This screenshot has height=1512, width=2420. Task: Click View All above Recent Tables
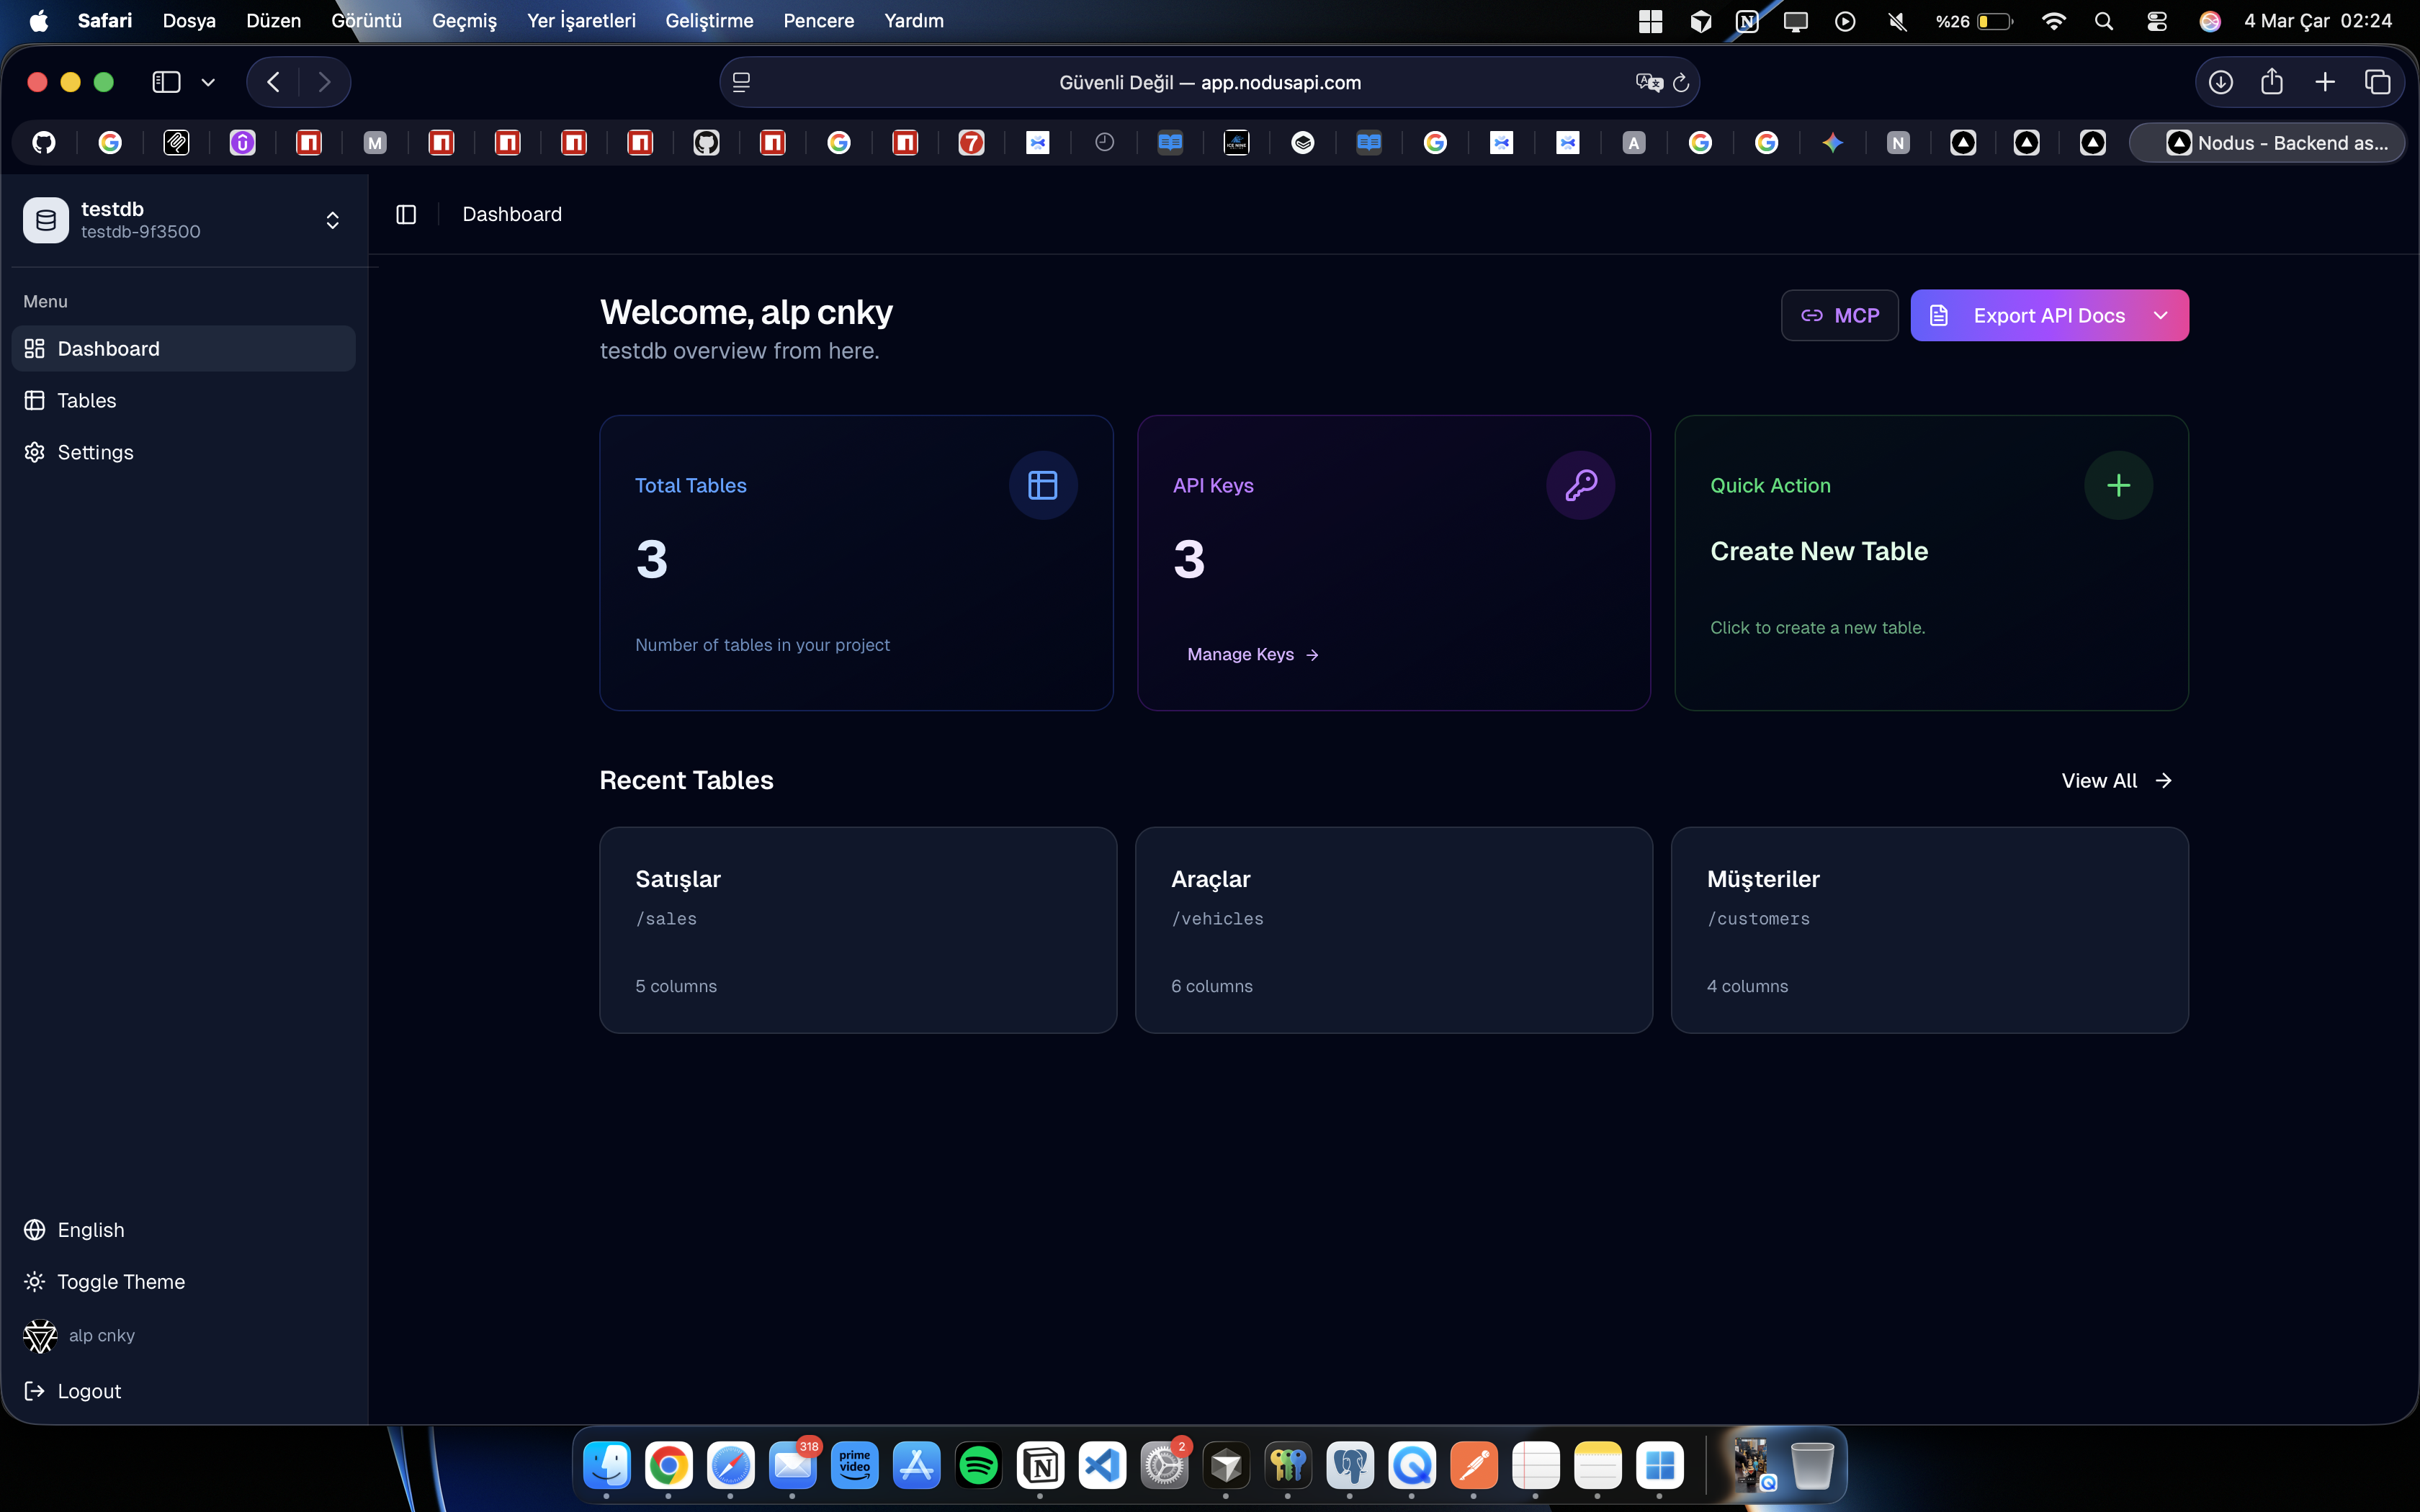pos(2100,780)
